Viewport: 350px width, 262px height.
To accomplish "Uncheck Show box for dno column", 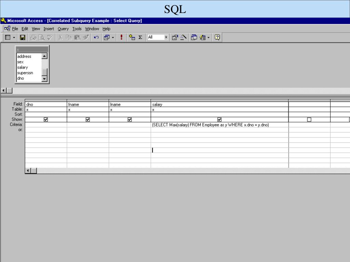I will [46, 120].
